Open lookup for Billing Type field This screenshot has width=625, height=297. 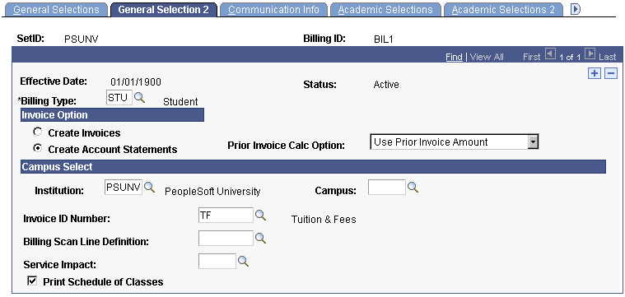(x=139, y=98)
